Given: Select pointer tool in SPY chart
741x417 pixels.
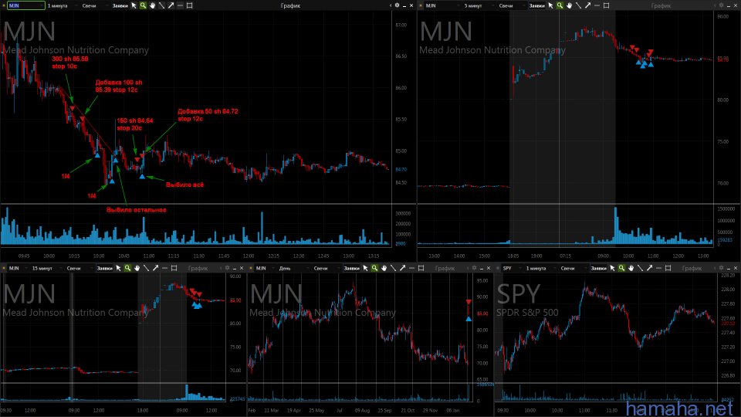Looking at the screenshot, I should click(612, 268).
